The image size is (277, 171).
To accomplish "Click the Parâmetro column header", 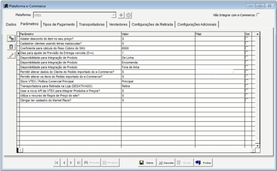I will coord(70,34).
